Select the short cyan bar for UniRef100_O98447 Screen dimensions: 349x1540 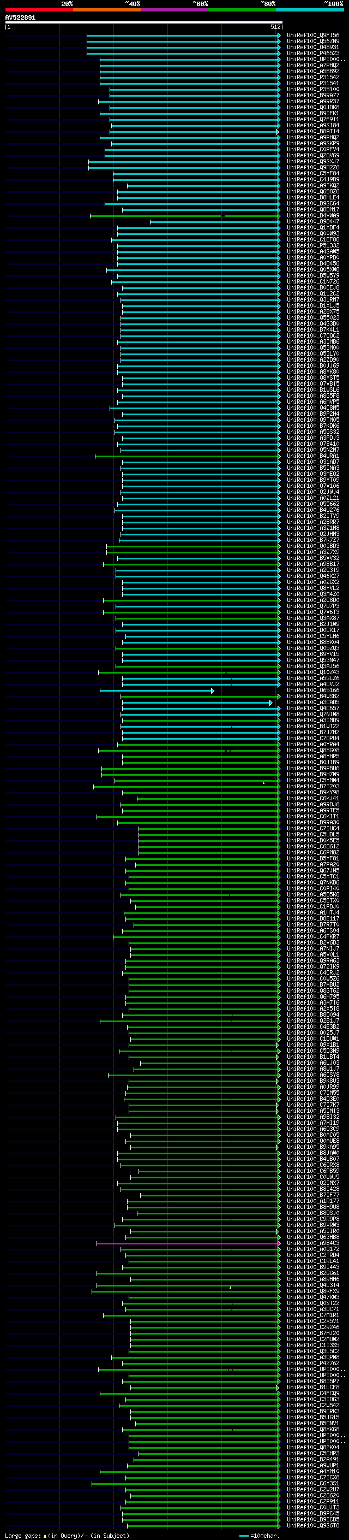[215, 221]
